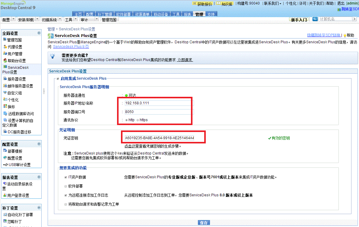Image resolution: width=359 pixels, height=227 pixels.
Task: Select the https protocol radio button
Action: point(138,120)
